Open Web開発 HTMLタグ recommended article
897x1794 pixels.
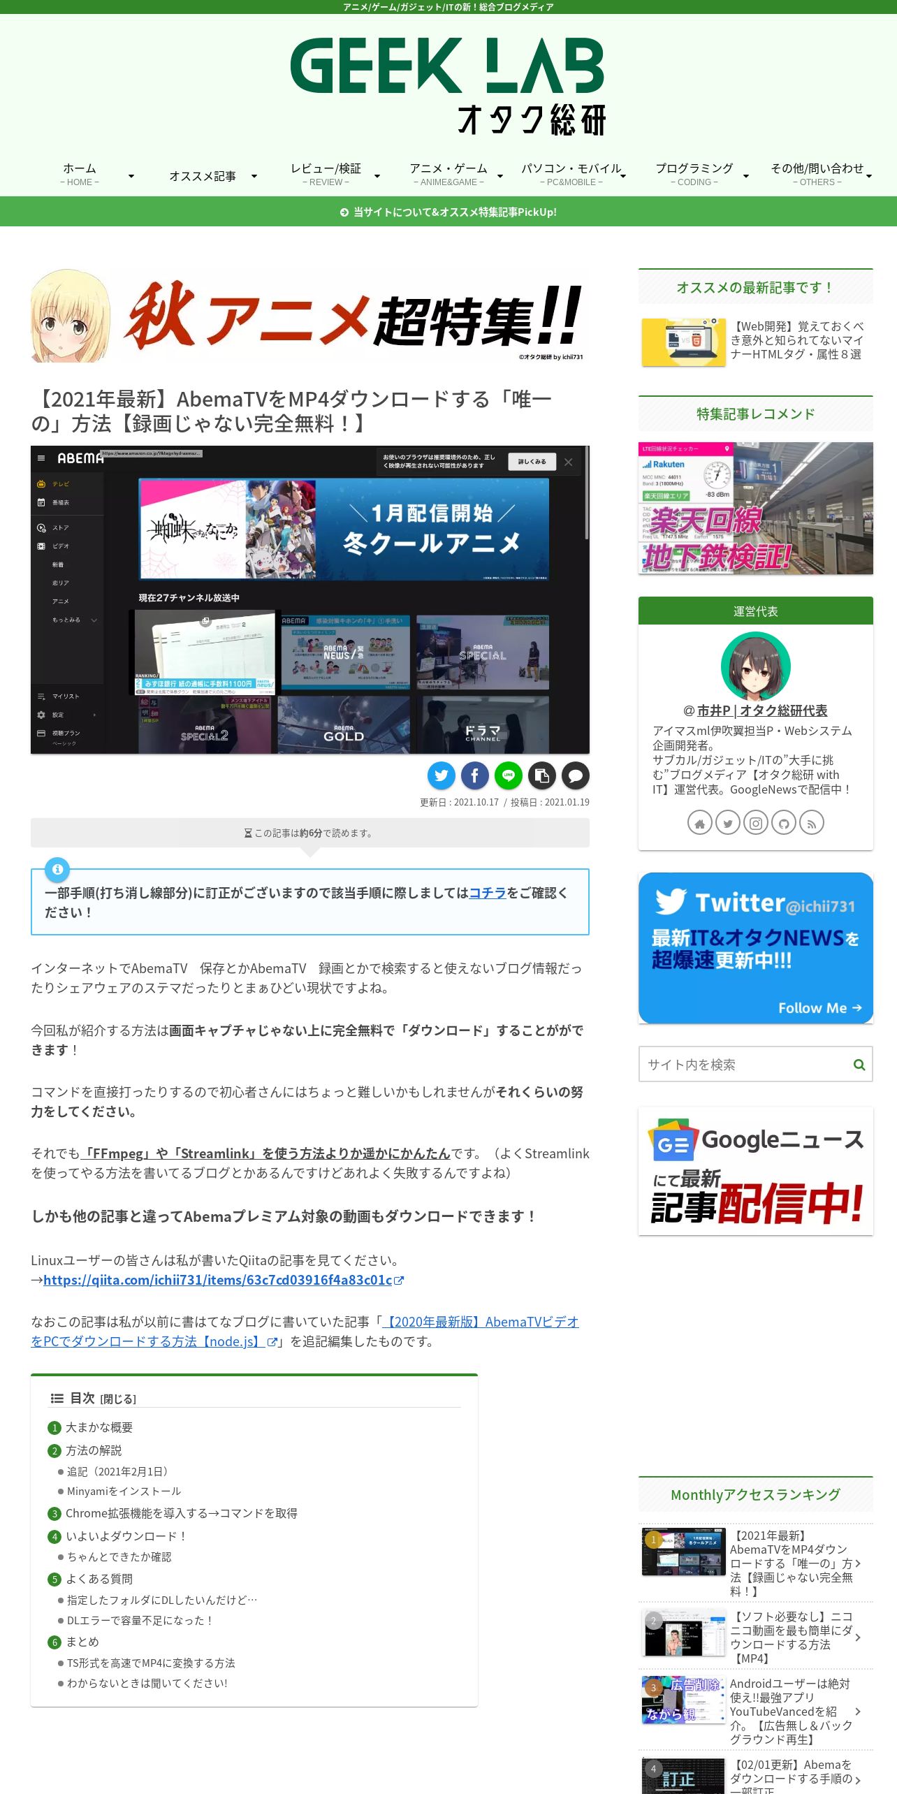pos(756,341)
